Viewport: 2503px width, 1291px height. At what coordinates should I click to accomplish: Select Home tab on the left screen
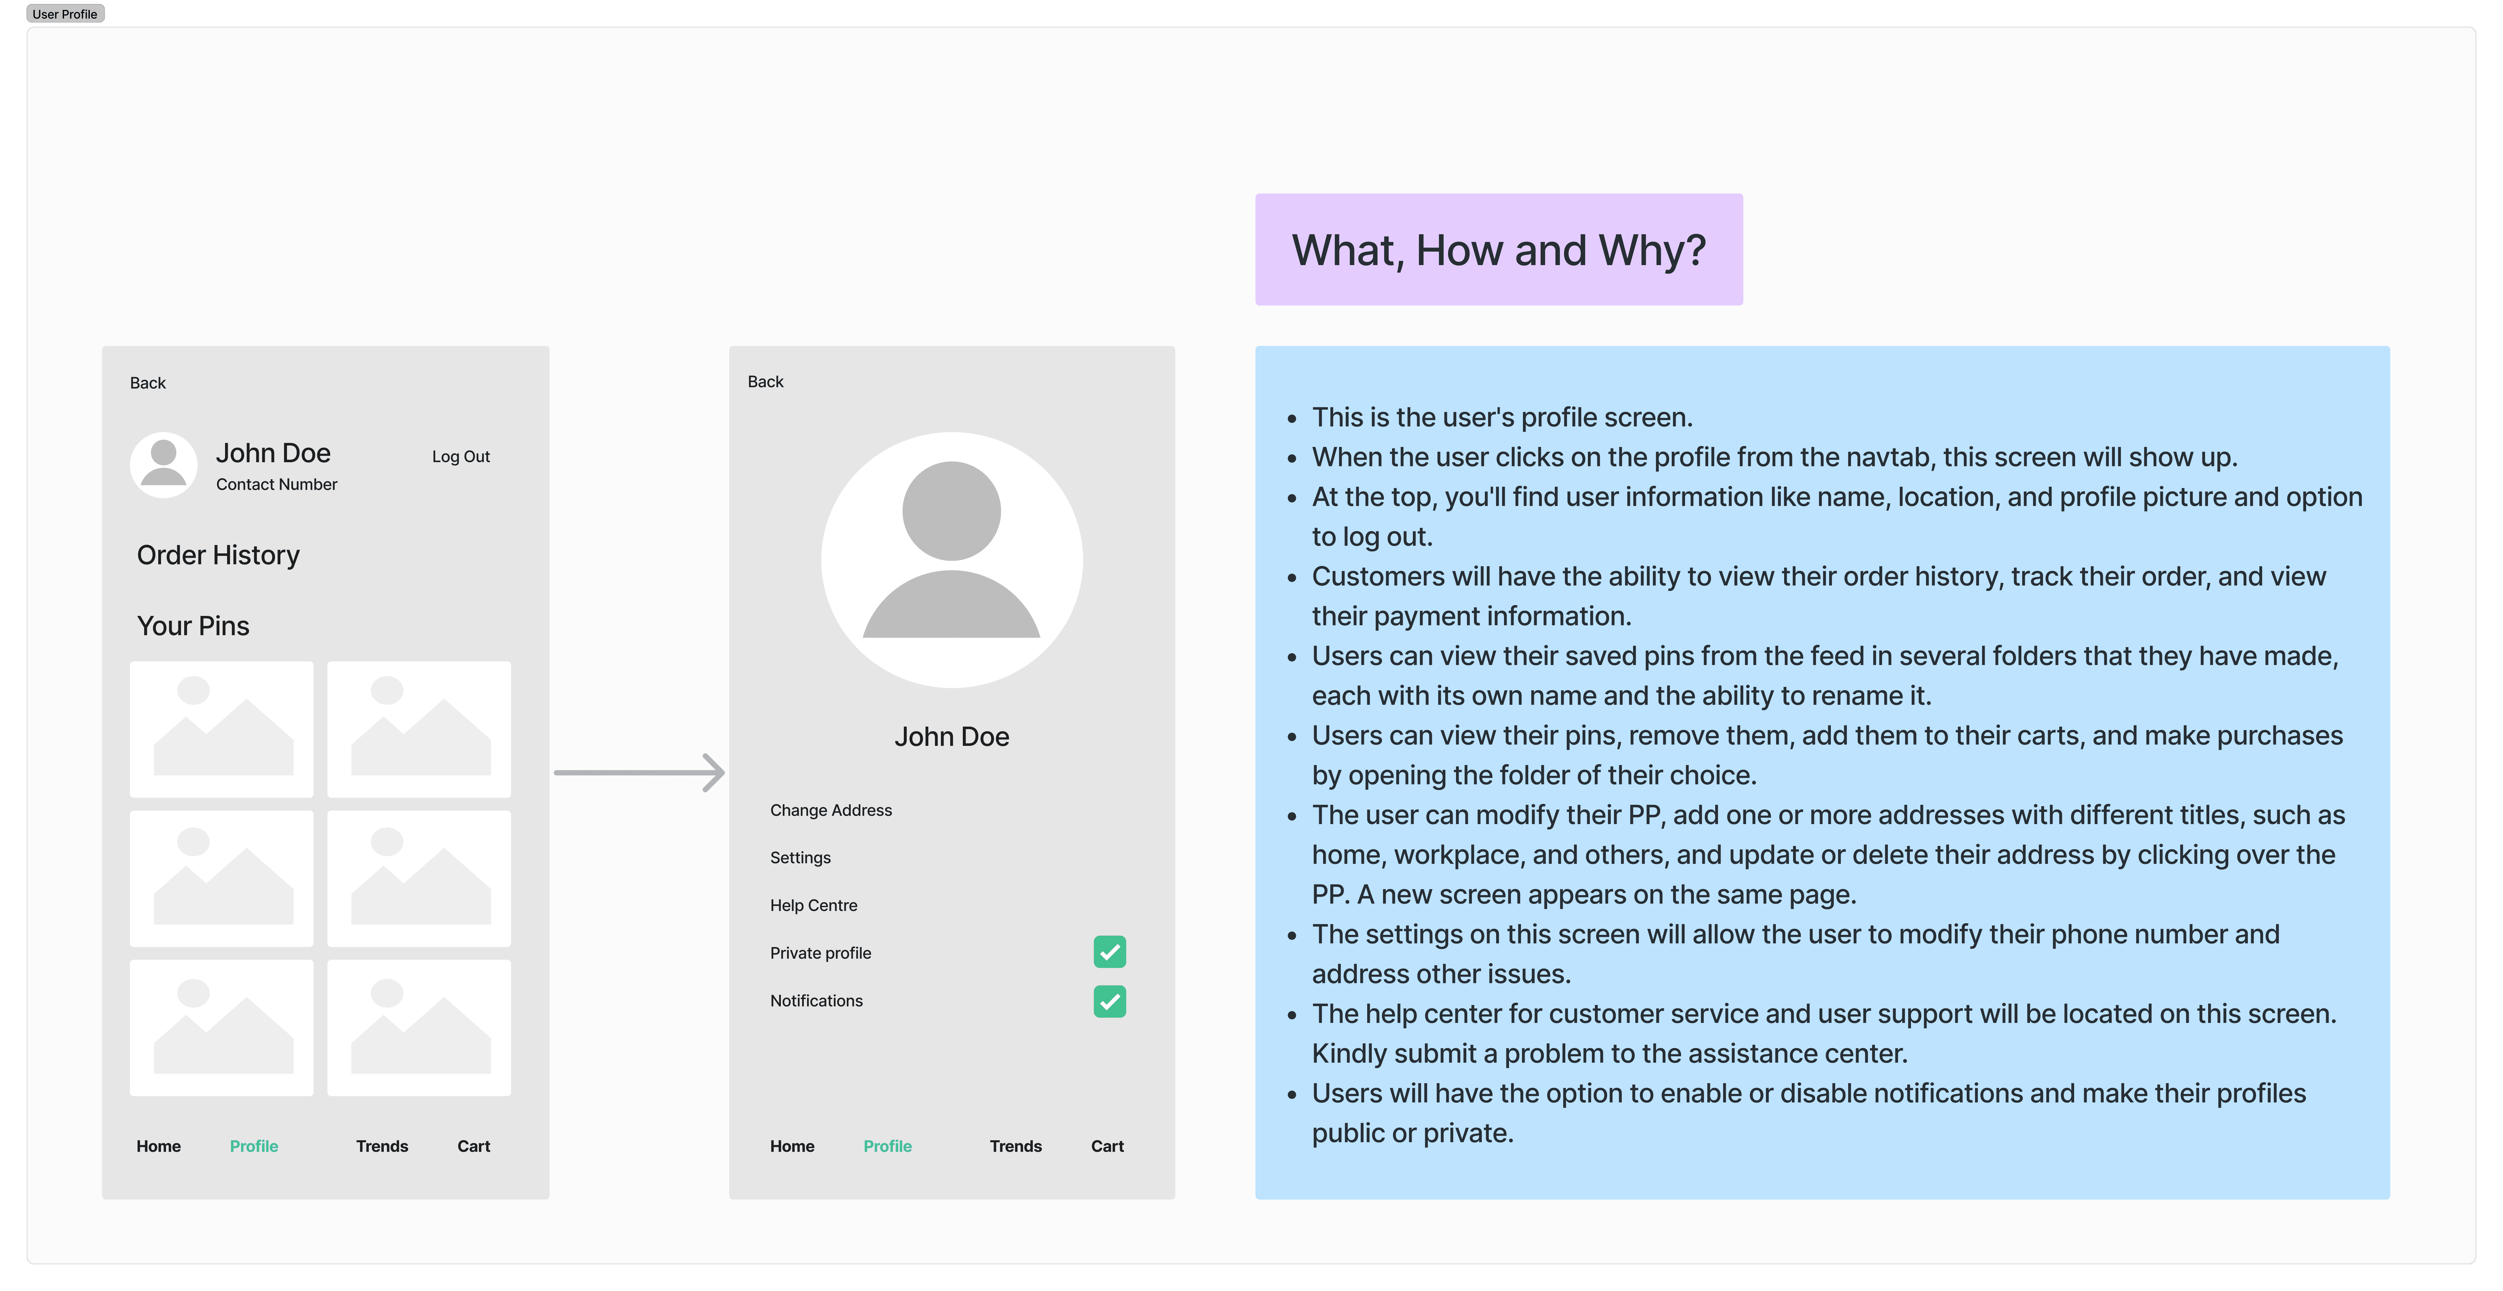tap(158, 1146)
